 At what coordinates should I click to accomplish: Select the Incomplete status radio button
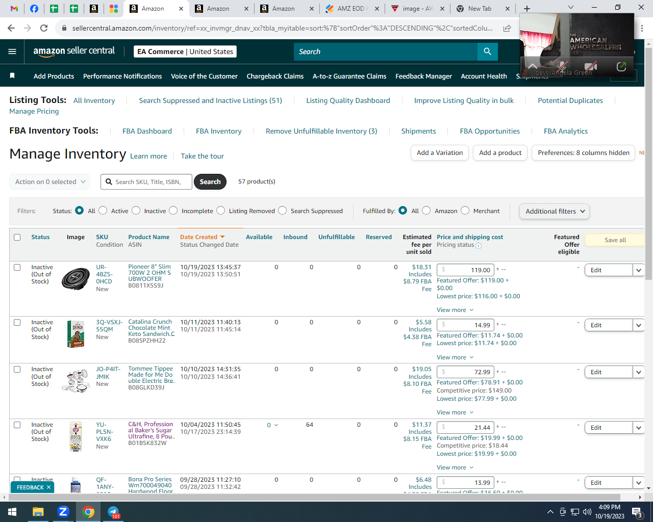tap(173, 211)
